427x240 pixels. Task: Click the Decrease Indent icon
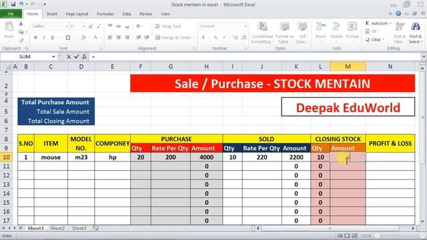point(139,37)
